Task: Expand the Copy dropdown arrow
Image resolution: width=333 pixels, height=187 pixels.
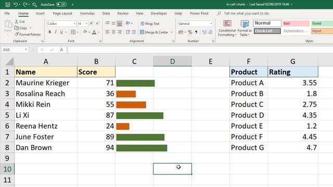Action: 30,28
